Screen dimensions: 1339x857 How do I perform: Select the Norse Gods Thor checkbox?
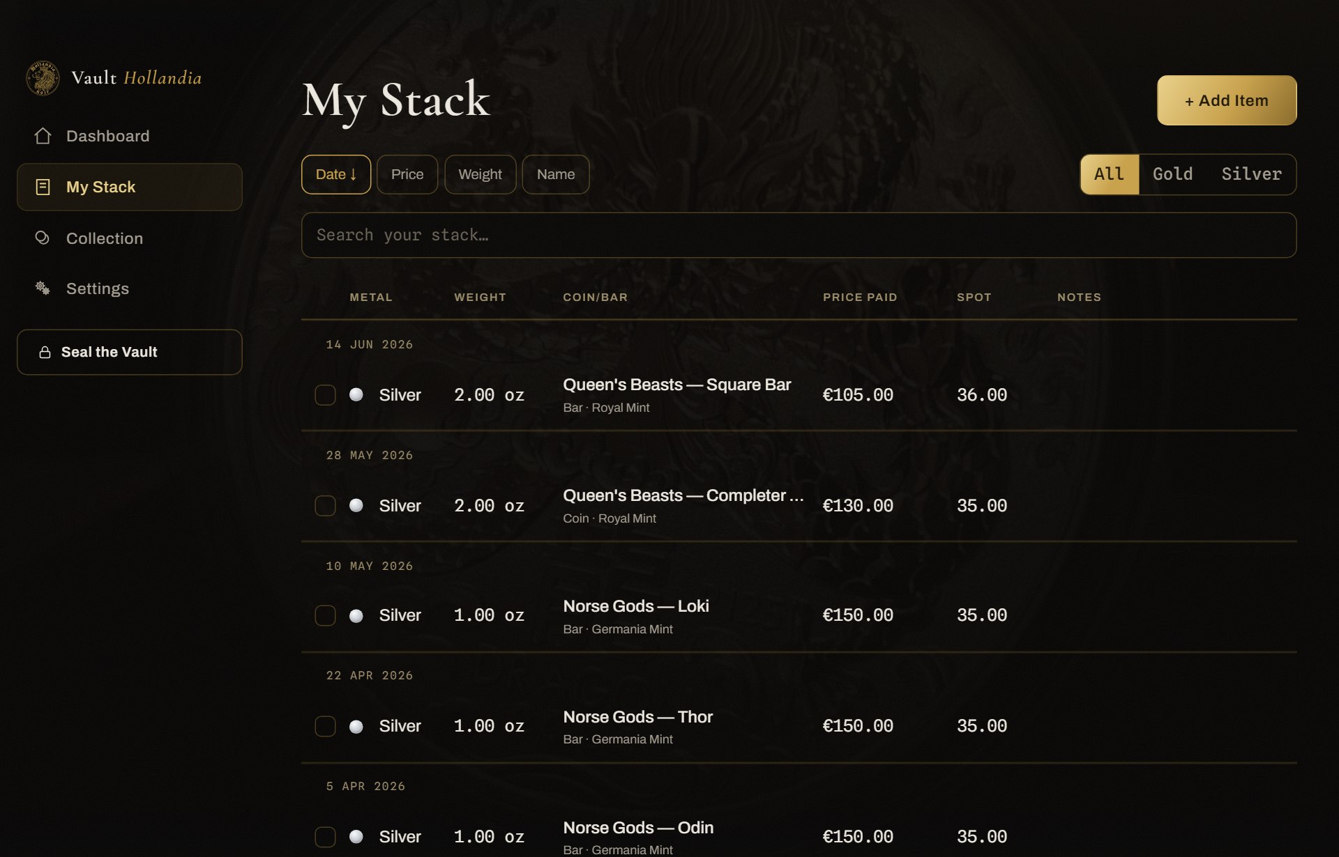pyautogui.click(x=325, y=726)
